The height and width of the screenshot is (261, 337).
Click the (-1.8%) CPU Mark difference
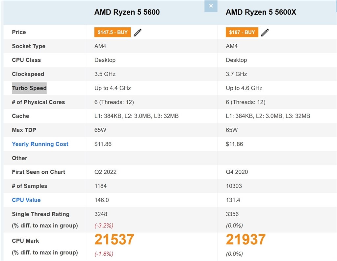coord(104,254)
